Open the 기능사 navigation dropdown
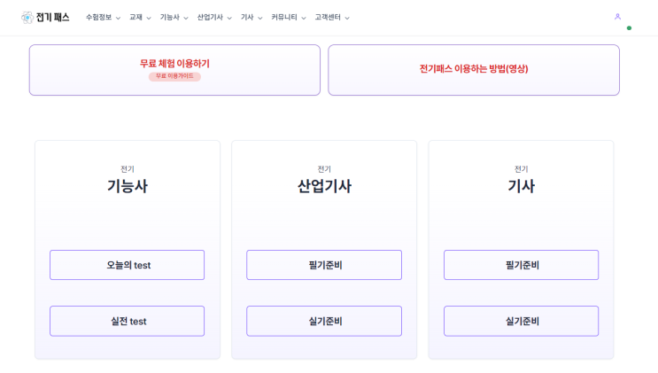 pyautogui.click(x=174, y=17)
